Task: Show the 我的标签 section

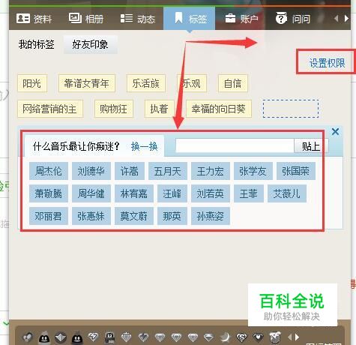Action: point(37,44)
